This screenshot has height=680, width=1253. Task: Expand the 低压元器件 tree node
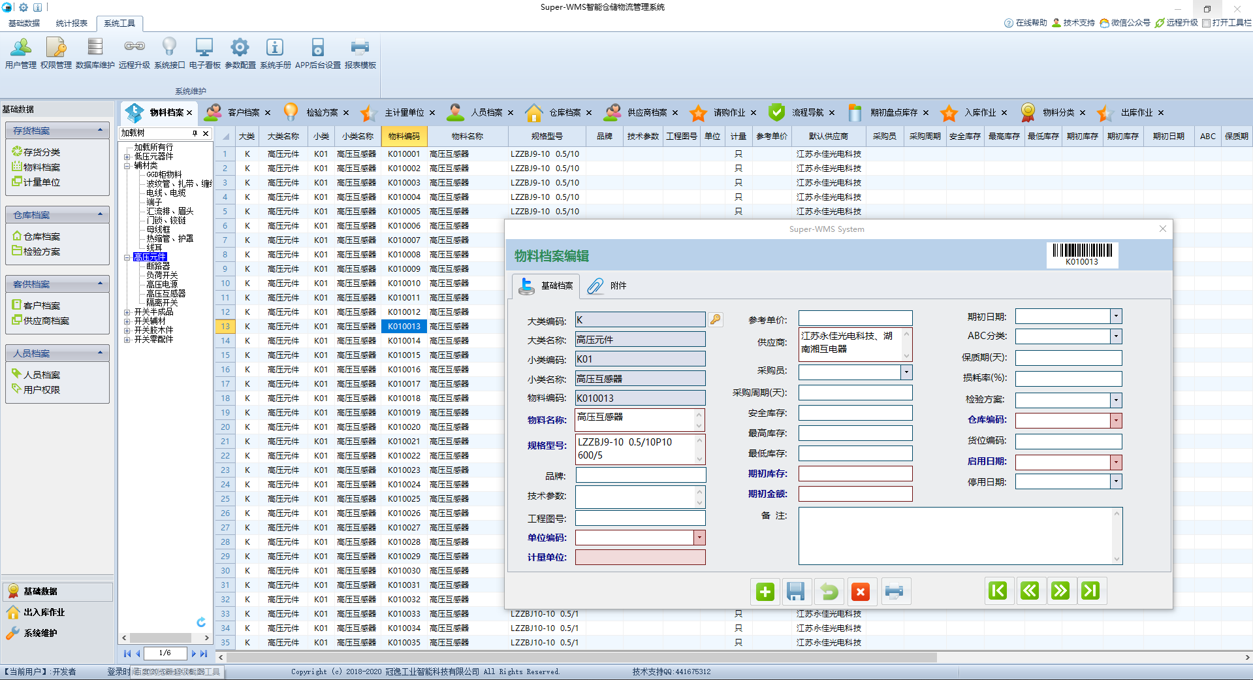127,157
